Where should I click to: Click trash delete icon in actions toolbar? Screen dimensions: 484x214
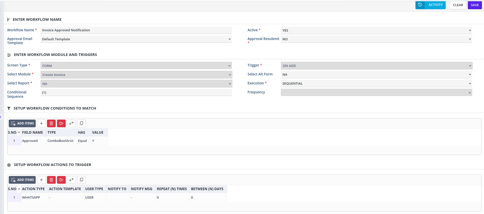51,180
